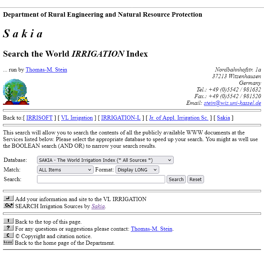
Task: Open Jr. of Appl. Irrigation Sc. link
Action: click(178, 118)
